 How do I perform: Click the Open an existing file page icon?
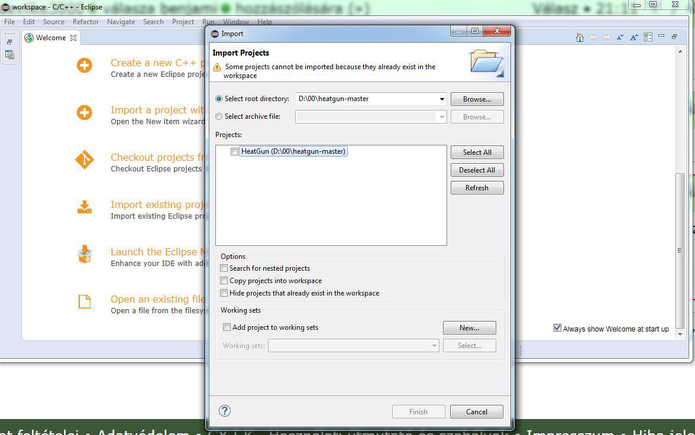(x=84, y=301)
